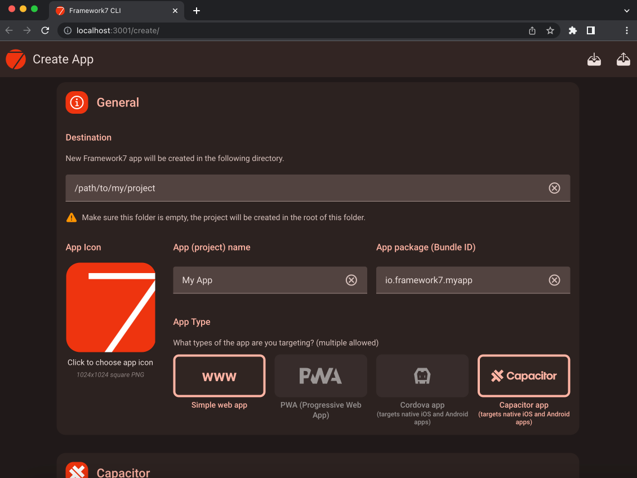Click the PWA app type logo
The image size is (637, 478).
click(x=320, y=376)
